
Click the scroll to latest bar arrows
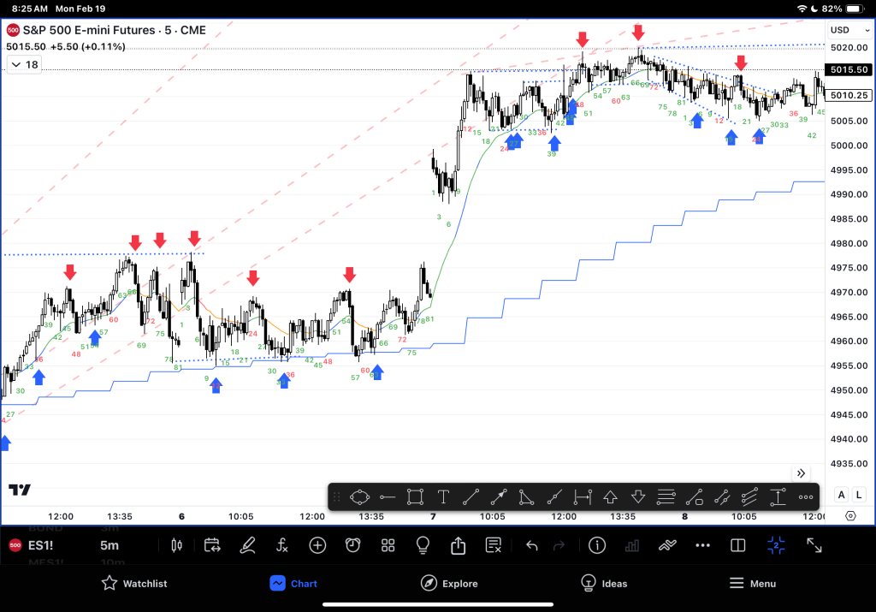click(801, 473)
